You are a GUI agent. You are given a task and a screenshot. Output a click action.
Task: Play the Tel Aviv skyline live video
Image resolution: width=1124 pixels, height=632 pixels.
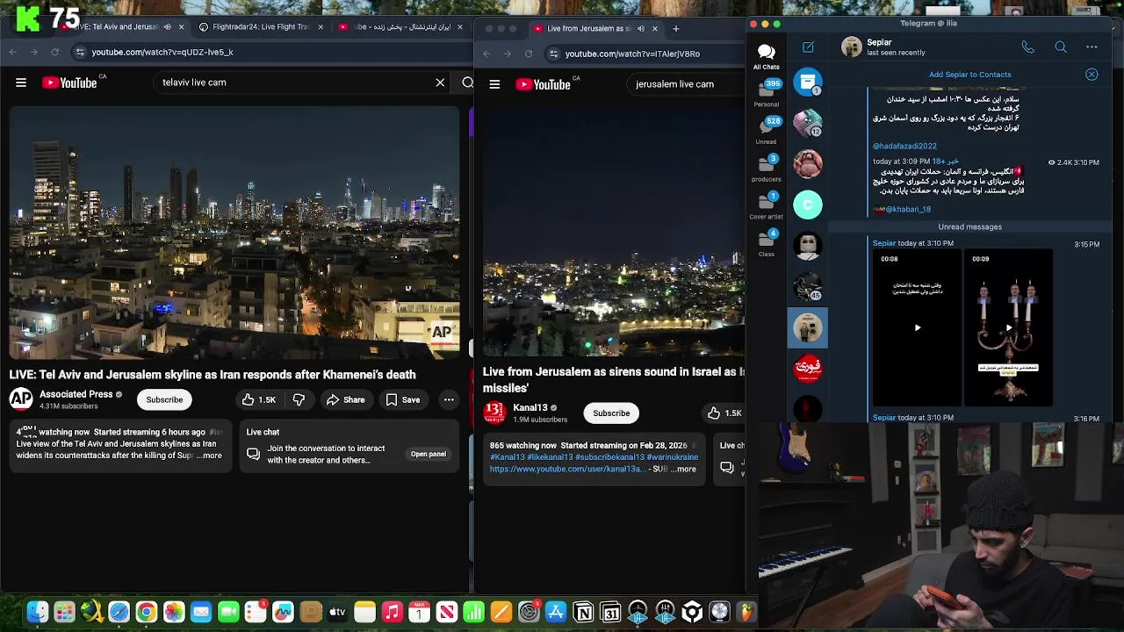click(234, 233)
